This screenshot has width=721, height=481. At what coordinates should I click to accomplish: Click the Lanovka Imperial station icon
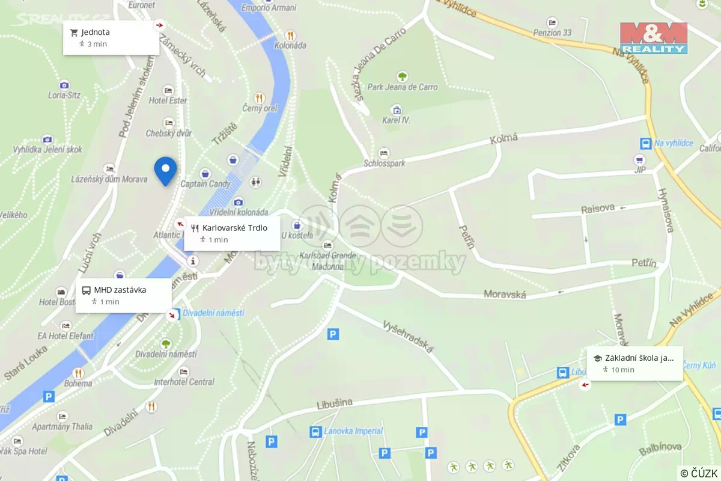click(315, 431)
